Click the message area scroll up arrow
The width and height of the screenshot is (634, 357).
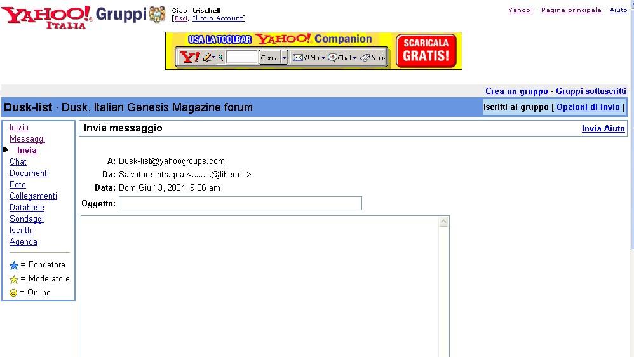tap(443, 222)
